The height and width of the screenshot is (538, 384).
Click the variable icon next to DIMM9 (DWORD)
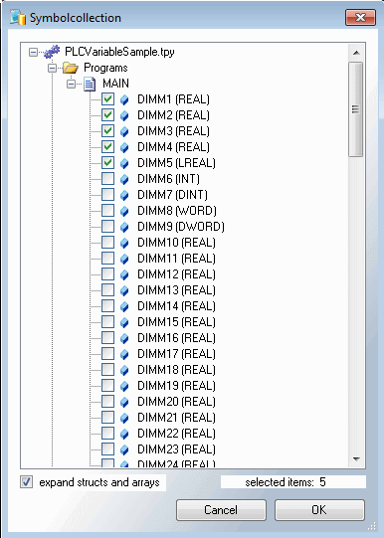click(x=124, y=227)
